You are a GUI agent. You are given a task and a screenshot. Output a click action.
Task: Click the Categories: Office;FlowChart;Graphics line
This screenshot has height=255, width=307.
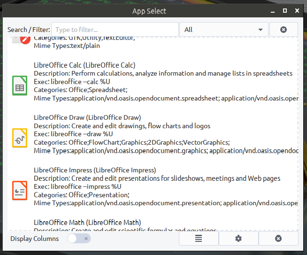[x=132, y=142]
